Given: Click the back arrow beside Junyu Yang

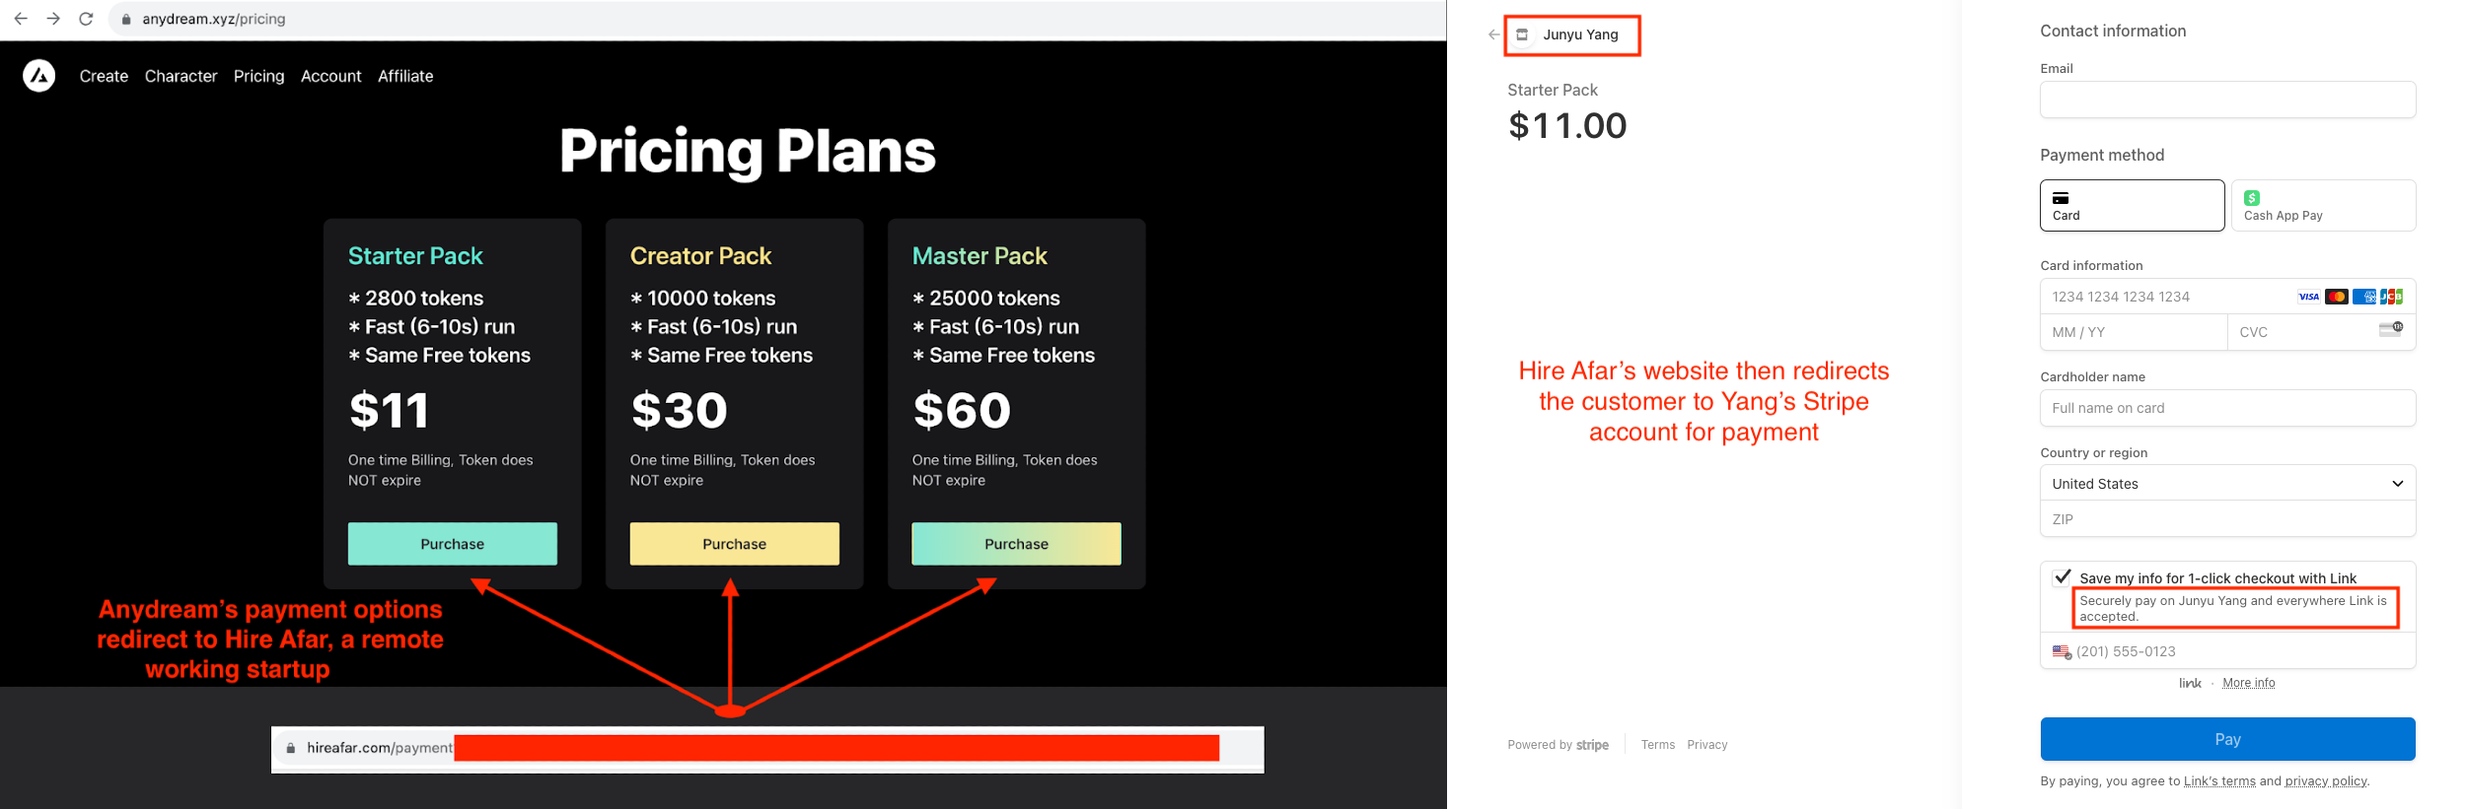Looking at the screenshot, I should coord(1493,34).
